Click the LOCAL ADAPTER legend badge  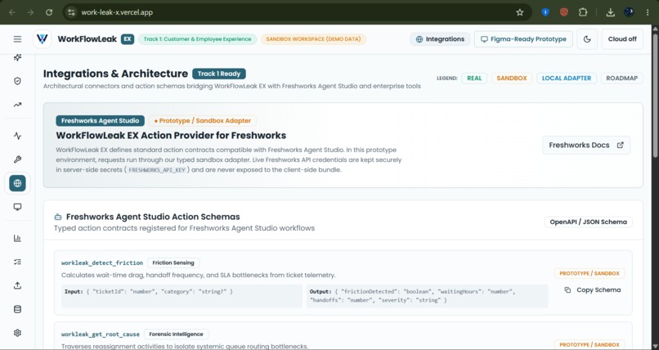pos(566,79)
